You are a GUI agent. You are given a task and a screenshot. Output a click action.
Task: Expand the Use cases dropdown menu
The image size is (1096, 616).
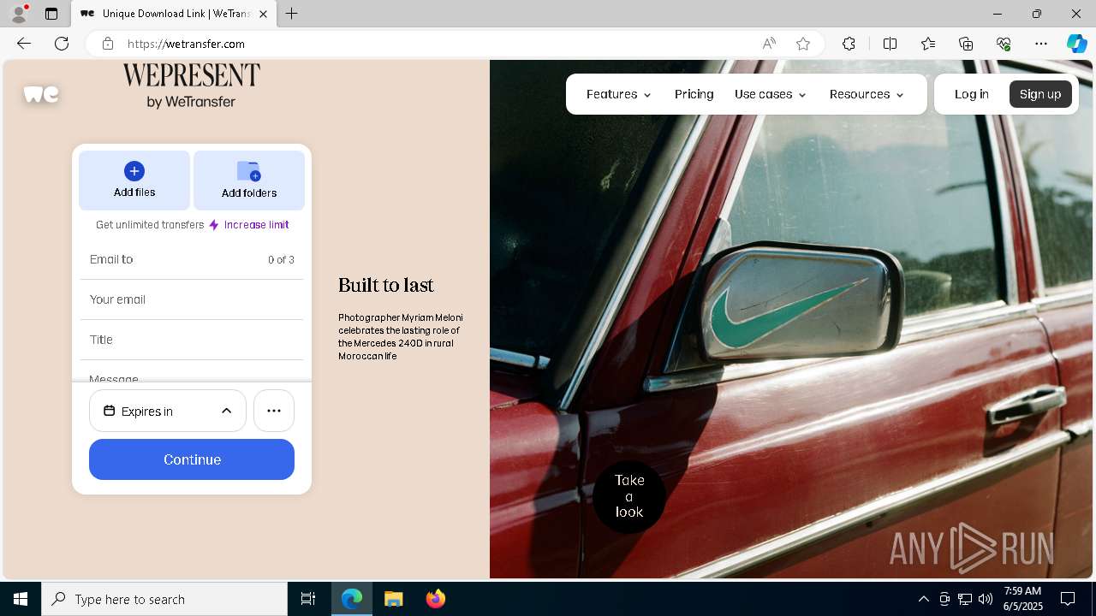pos(770,94)
